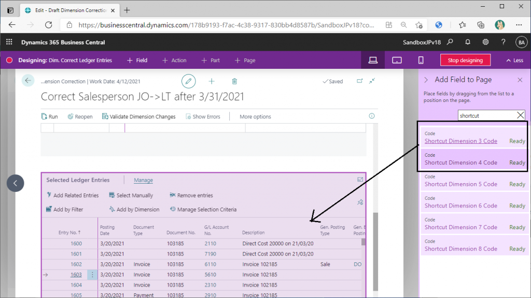Screen dimensions: 531x298
Task: Click the pin icon in Selected Ledger Entries
Action: click(360, 202)
